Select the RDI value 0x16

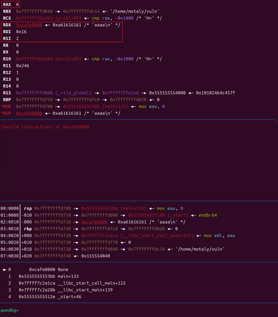(x=21, y=32)
